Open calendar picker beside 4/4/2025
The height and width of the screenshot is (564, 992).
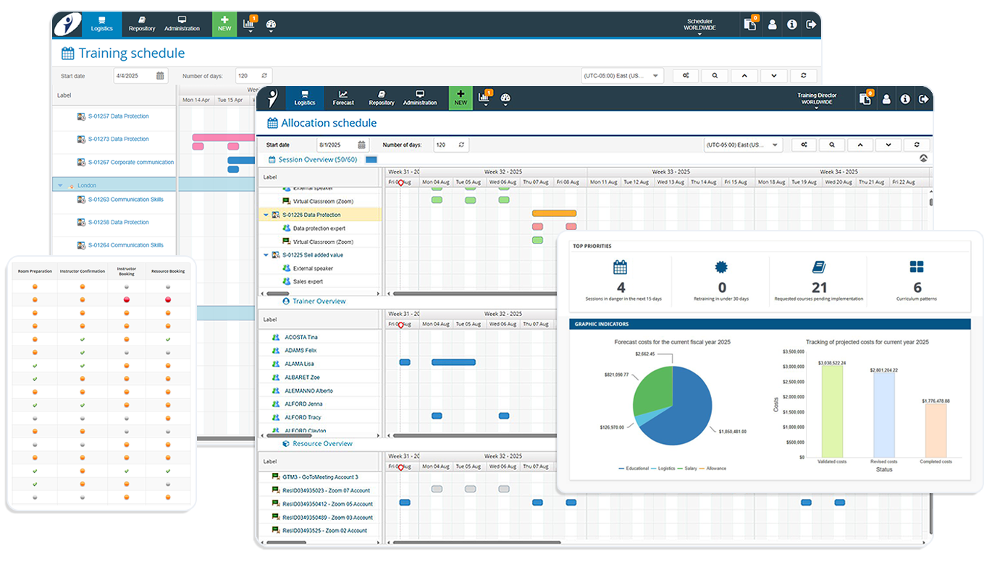point(161,76)
